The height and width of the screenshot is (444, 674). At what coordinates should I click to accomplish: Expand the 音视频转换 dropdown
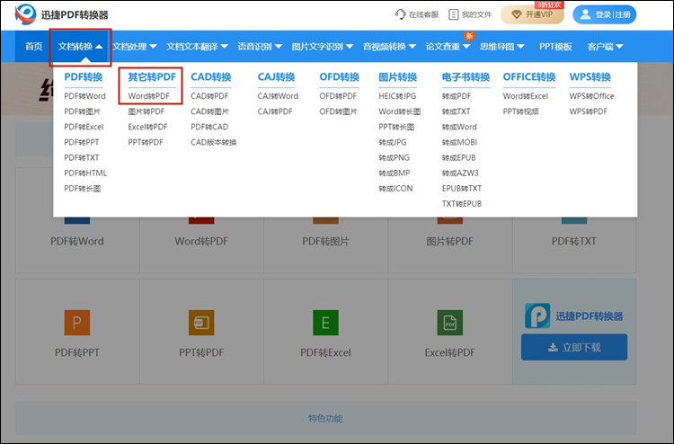(389, 47)
